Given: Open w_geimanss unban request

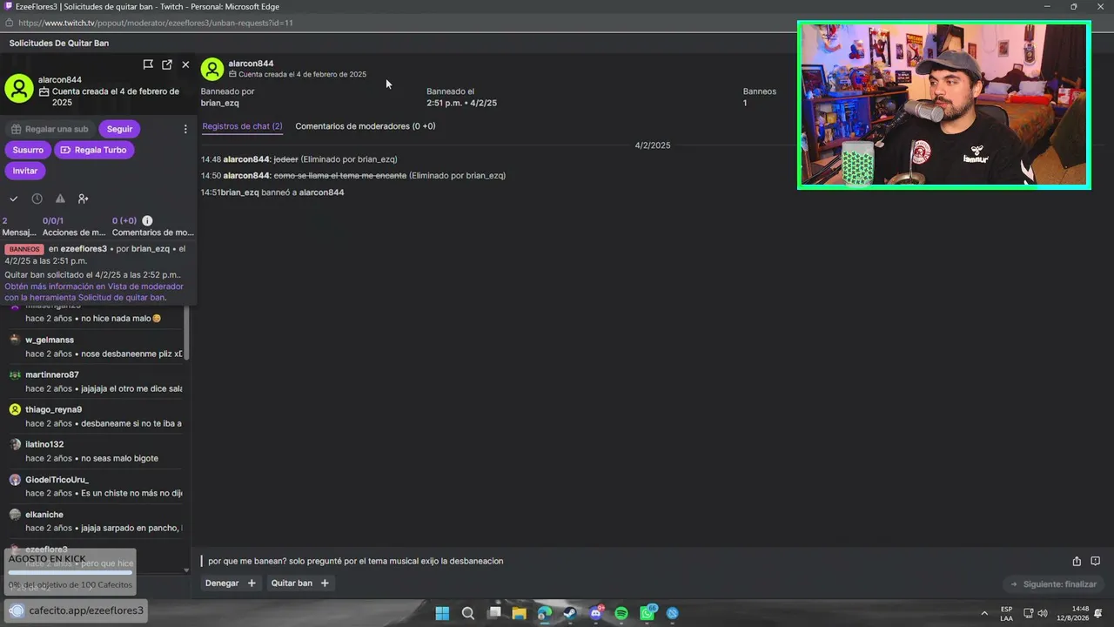Looking at the screenshot, I should point(95,347).
